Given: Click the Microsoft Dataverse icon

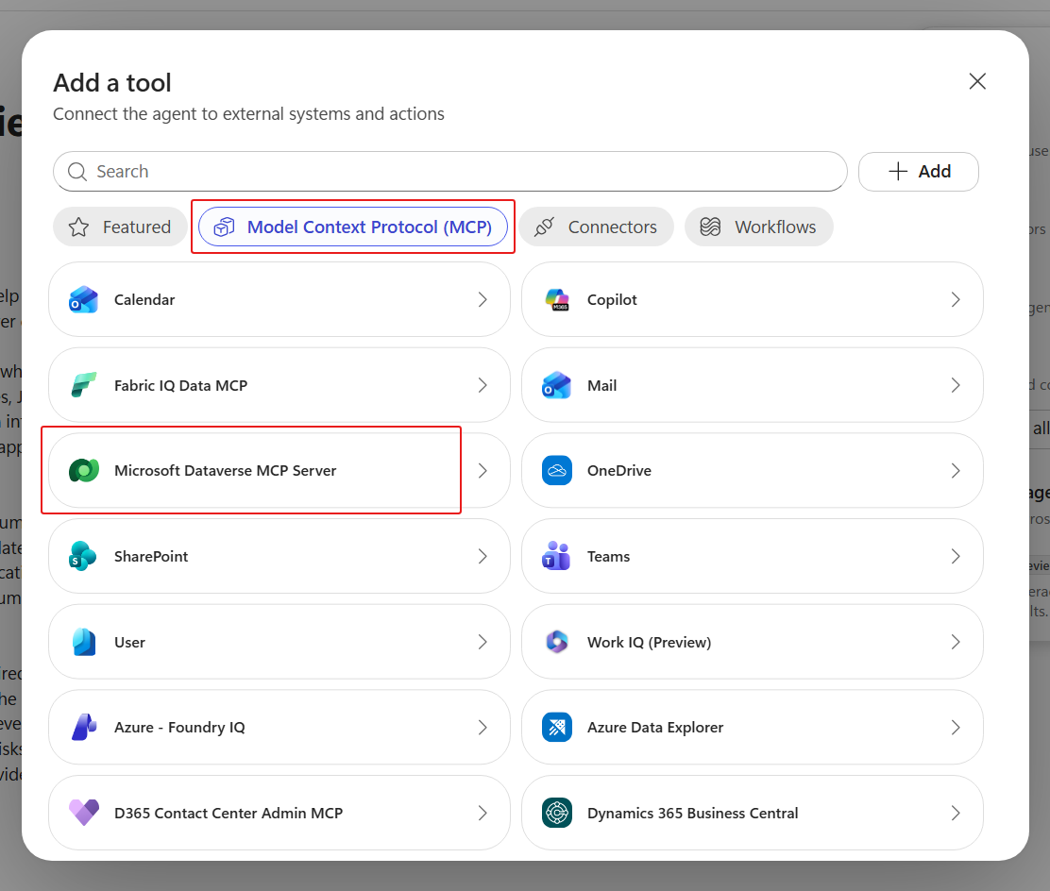Looking at the screenshot, I should click(84, 471).
